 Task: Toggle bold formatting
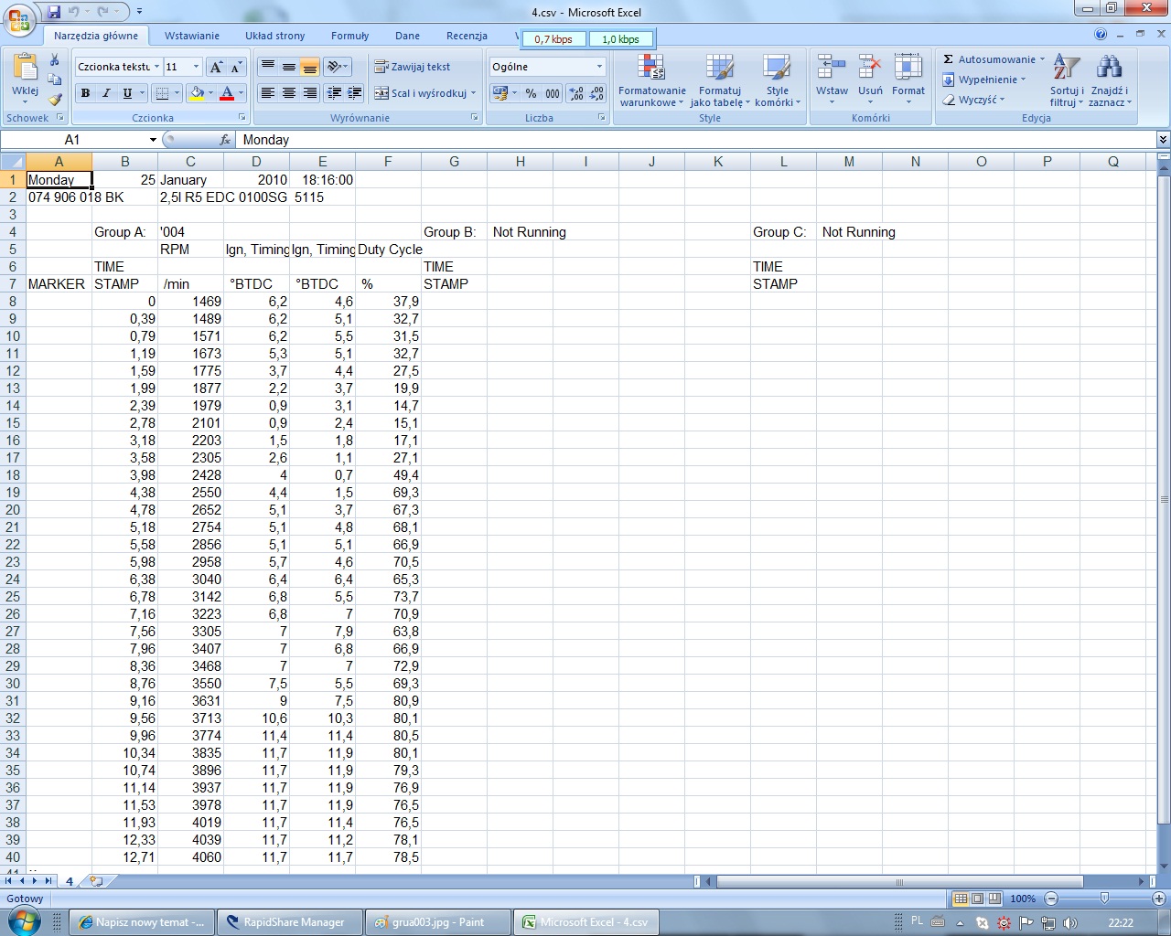coord(85,93)
